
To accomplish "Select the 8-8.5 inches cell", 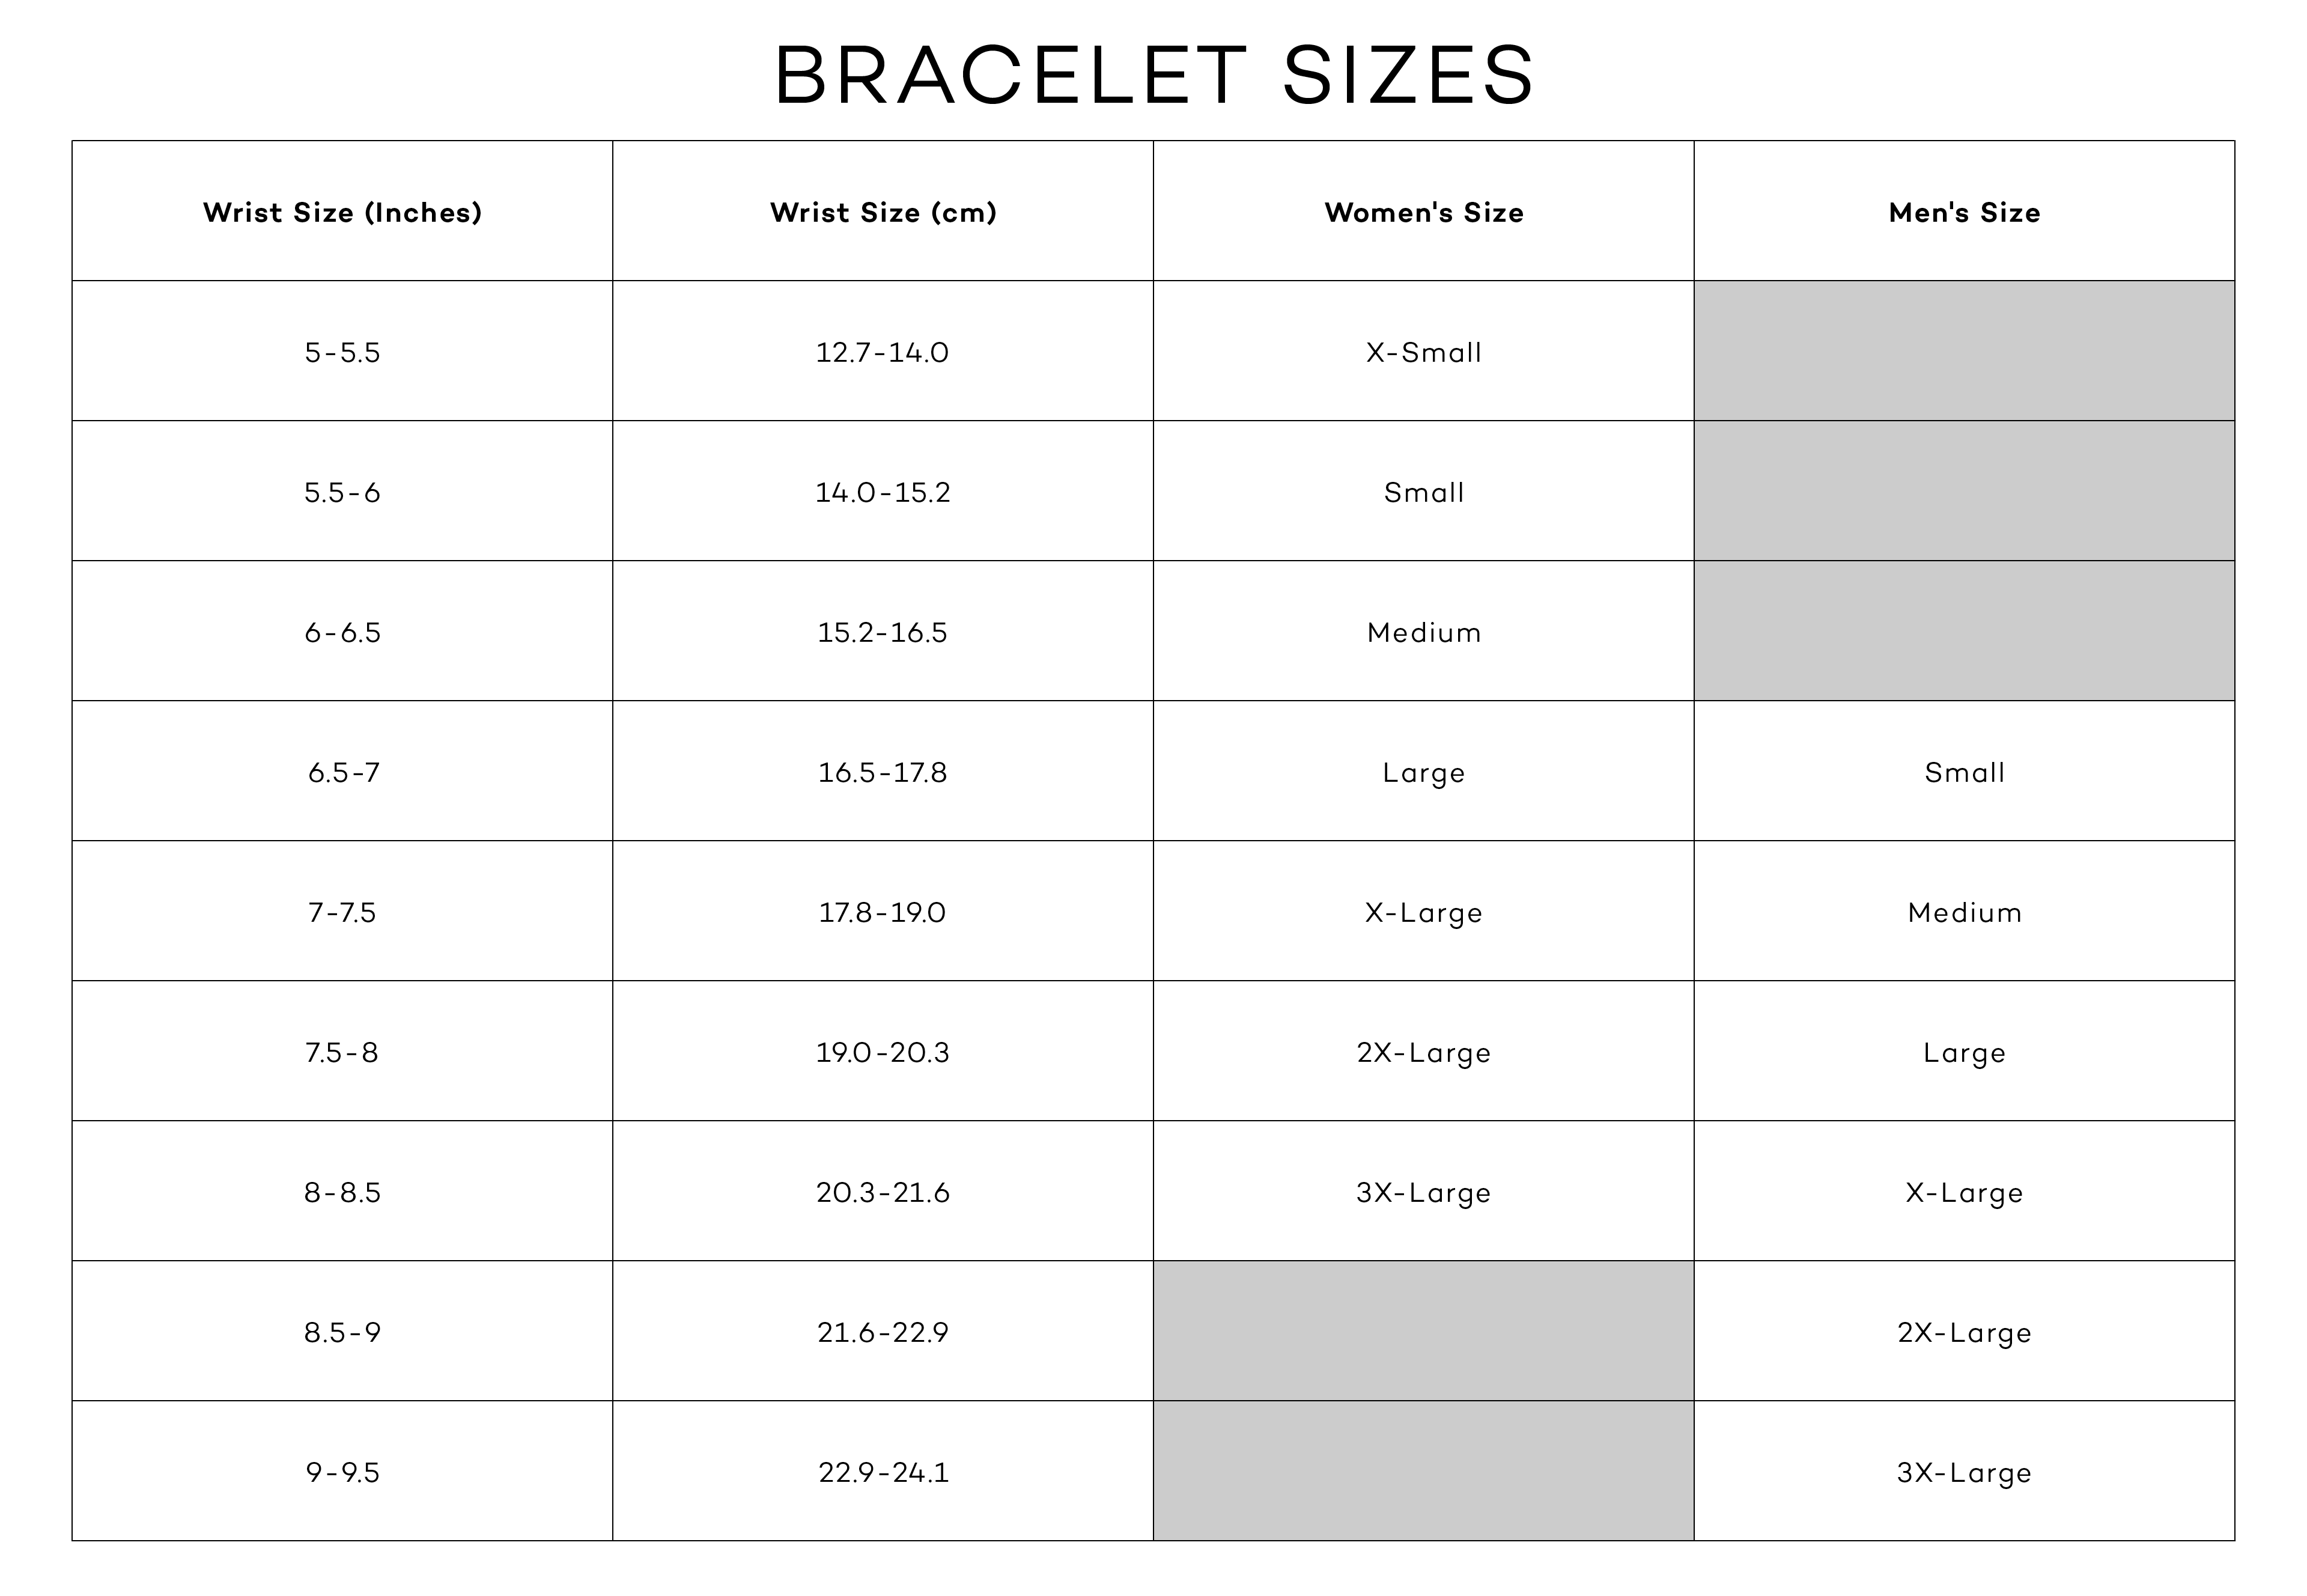I will coord(342,1192).
